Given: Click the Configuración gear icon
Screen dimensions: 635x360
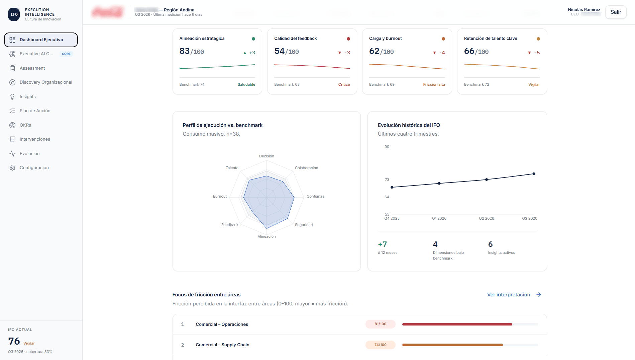Looking at the screenshot, I should [x=12, y=168].
